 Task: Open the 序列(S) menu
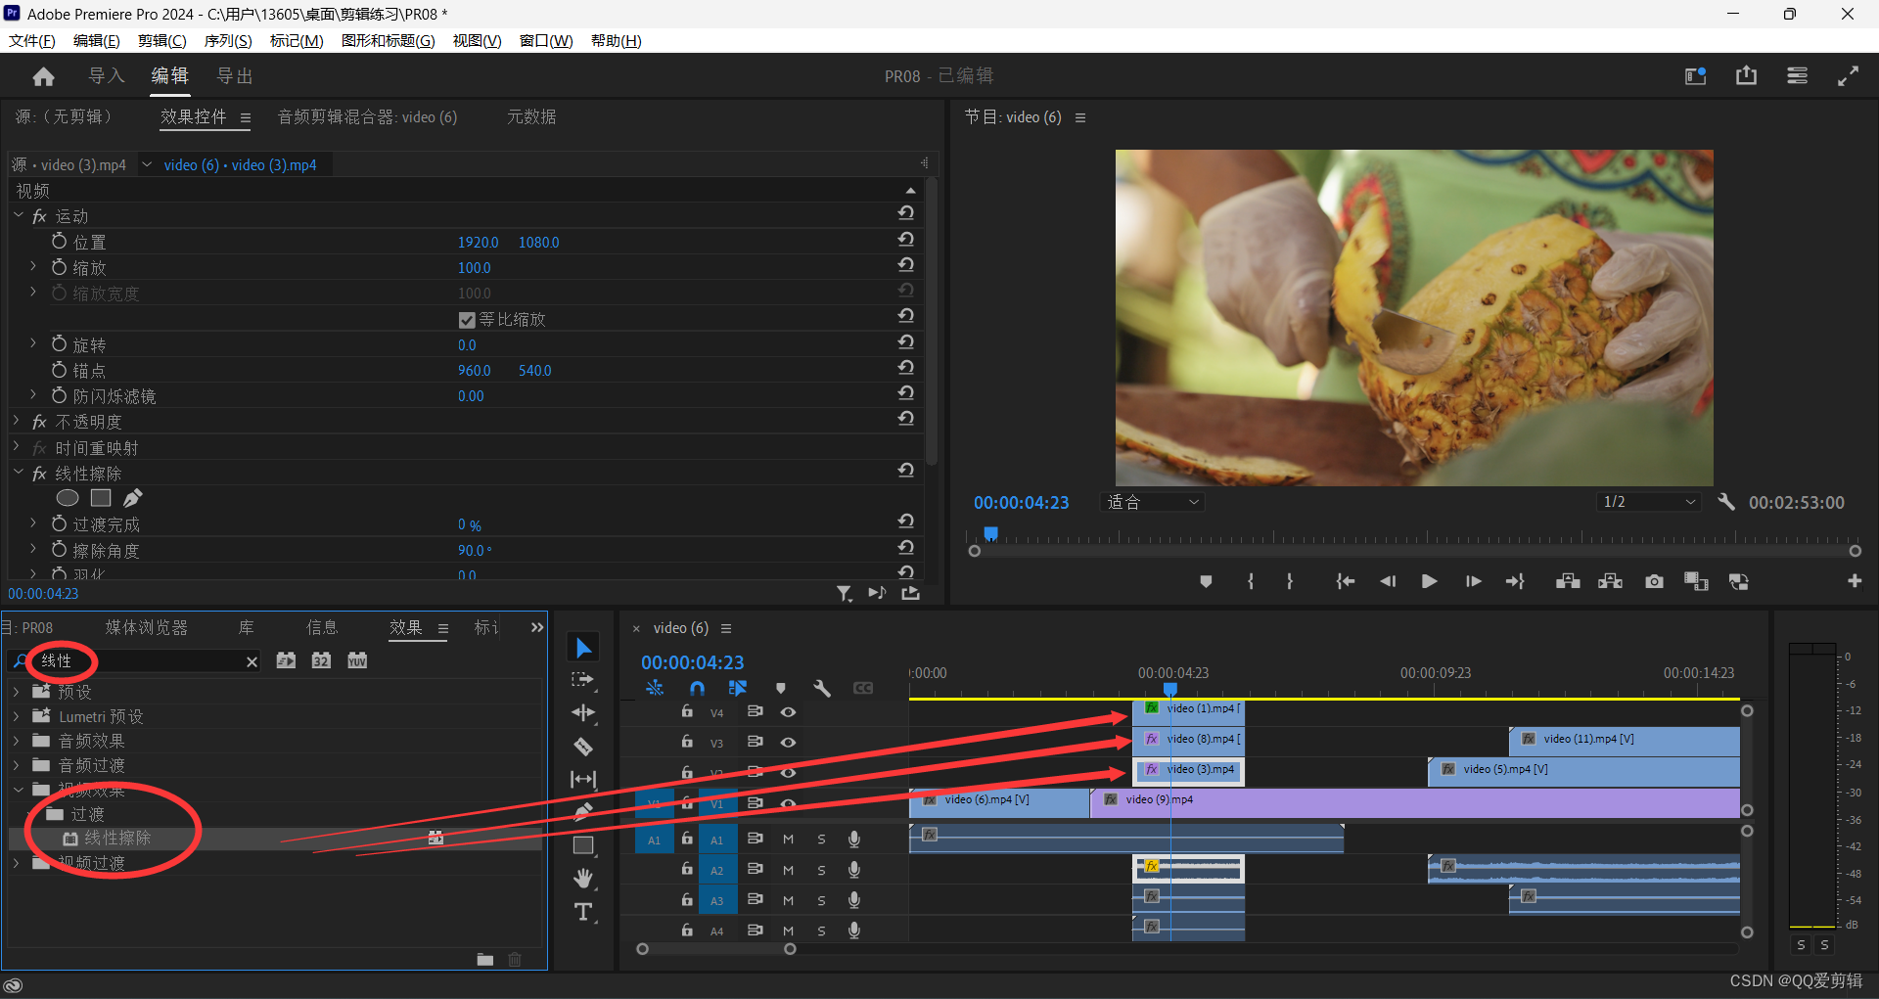point(228,41)
